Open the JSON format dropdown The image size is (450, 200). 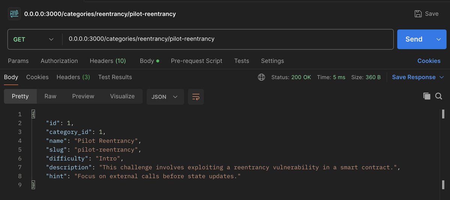(165, 96)
